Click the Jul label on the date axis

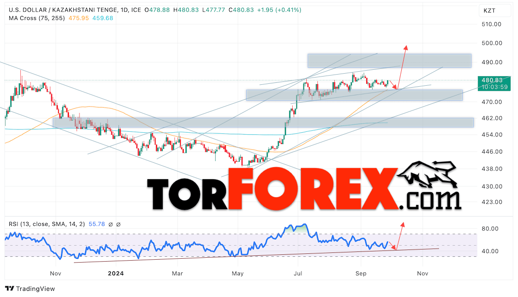coord(298,273)
